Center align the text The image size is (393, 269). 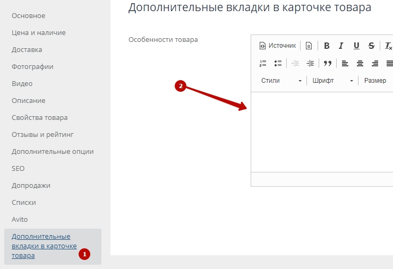[360, 63]
